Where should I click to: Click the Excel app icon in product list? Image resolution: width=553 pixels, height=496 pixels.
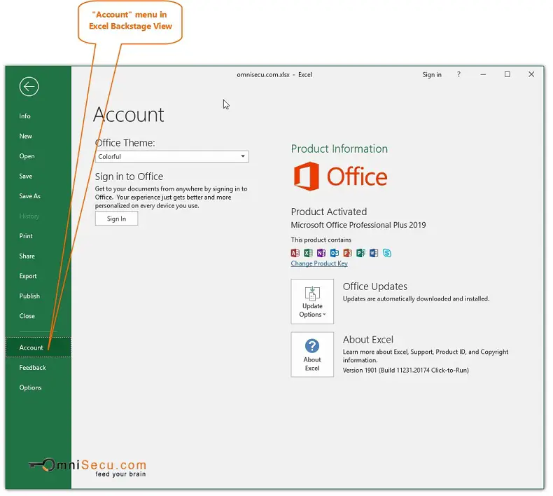click(x=308, y=253)
